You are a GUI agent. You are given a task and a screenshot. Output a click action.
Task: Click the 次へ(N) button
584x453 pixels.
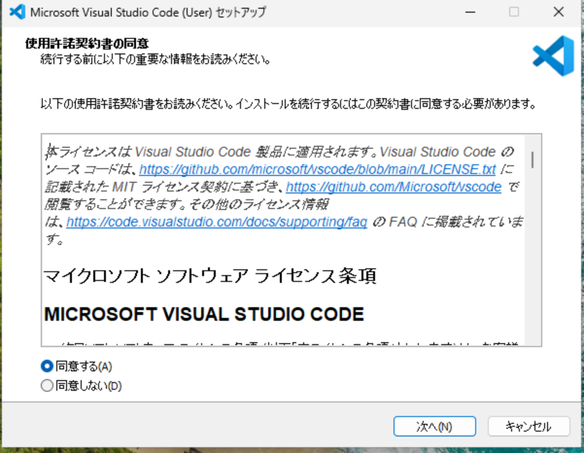pos(434,426)
